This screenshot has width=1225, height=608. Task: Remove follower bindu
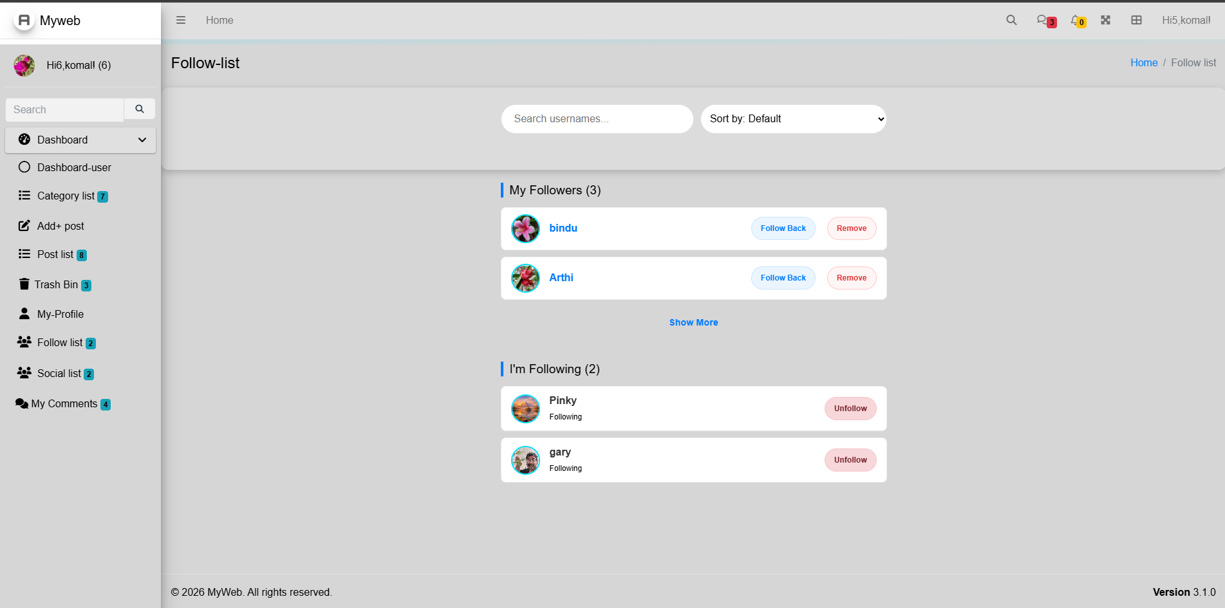coord(852,228)
